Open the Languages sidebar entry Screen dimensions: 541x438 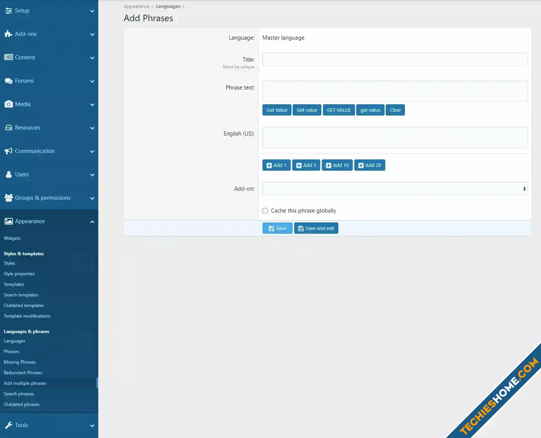(x=14, y=341)
